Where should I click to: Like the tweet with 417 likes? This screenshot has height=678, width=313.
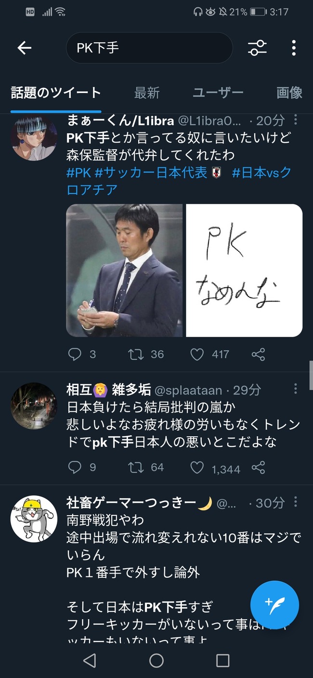click(x=197, y=355)
